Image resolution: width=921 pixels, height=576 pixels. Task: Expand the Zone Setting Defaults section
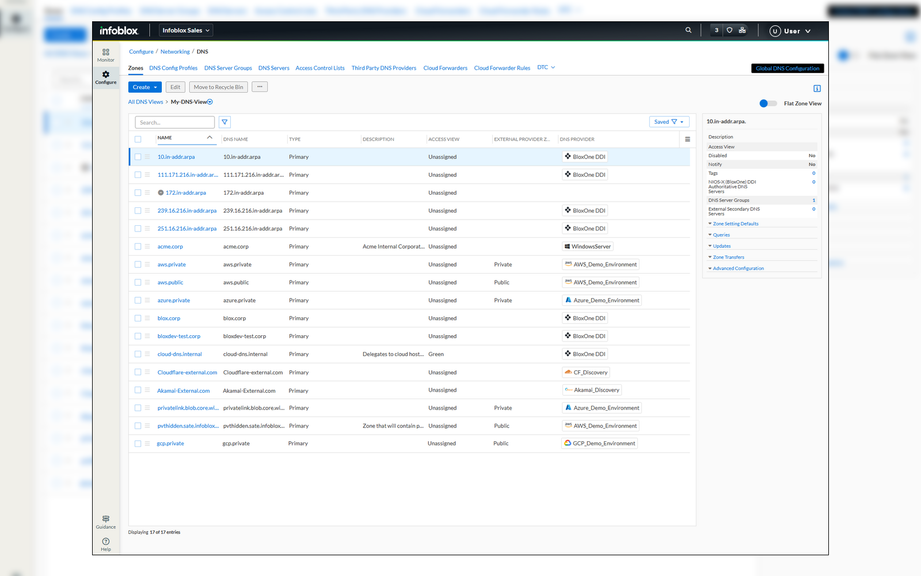[735, 224]
